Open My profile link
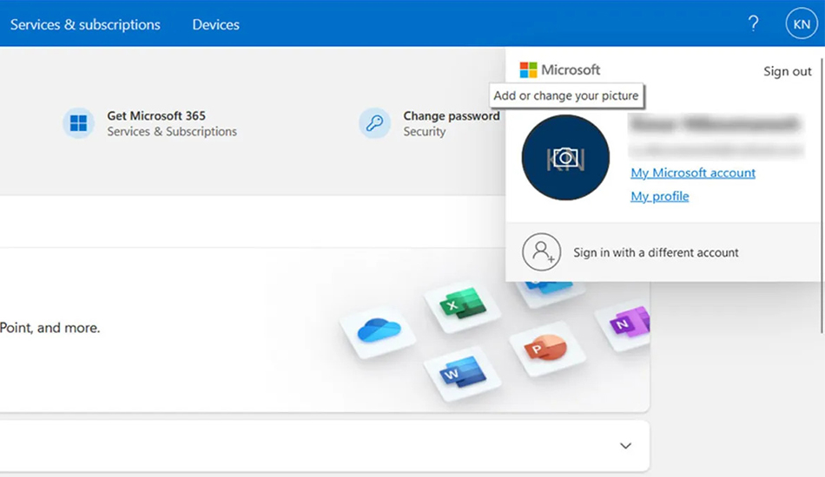Screen dimensions: 825x477 [x=660, y=196]
